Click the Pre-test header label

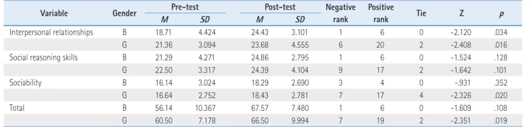tap(184, 6)
